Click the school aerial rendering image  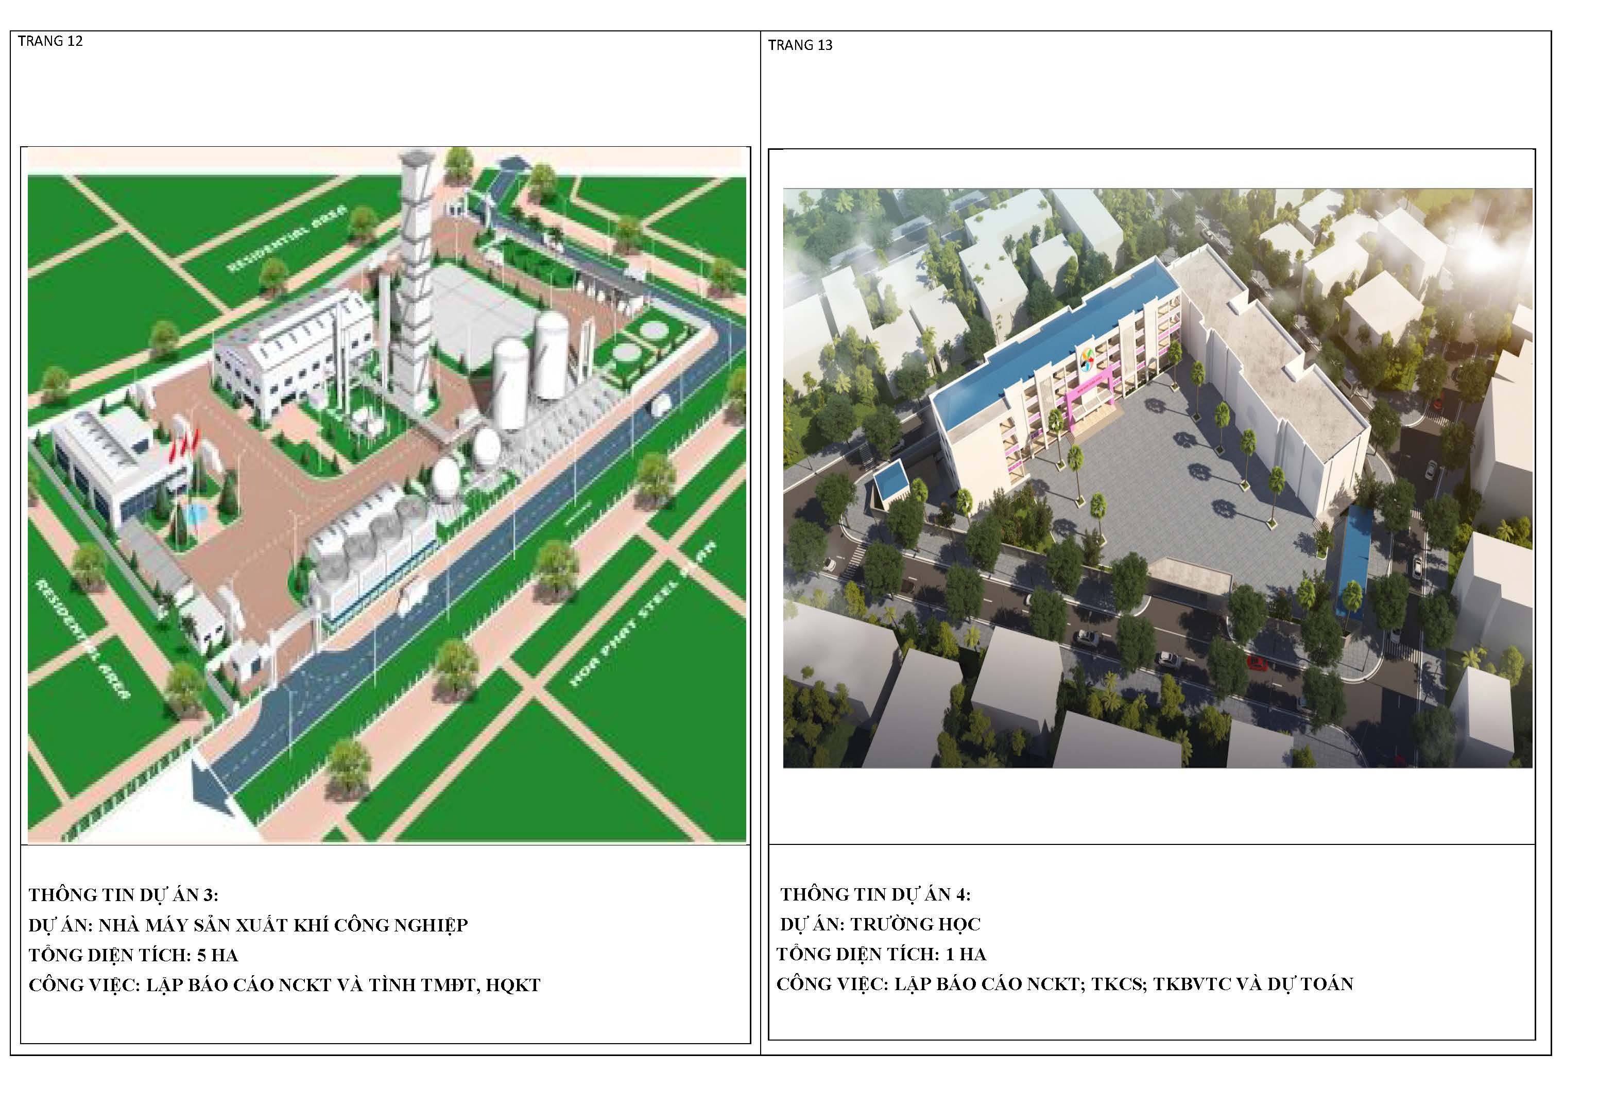1158,478
